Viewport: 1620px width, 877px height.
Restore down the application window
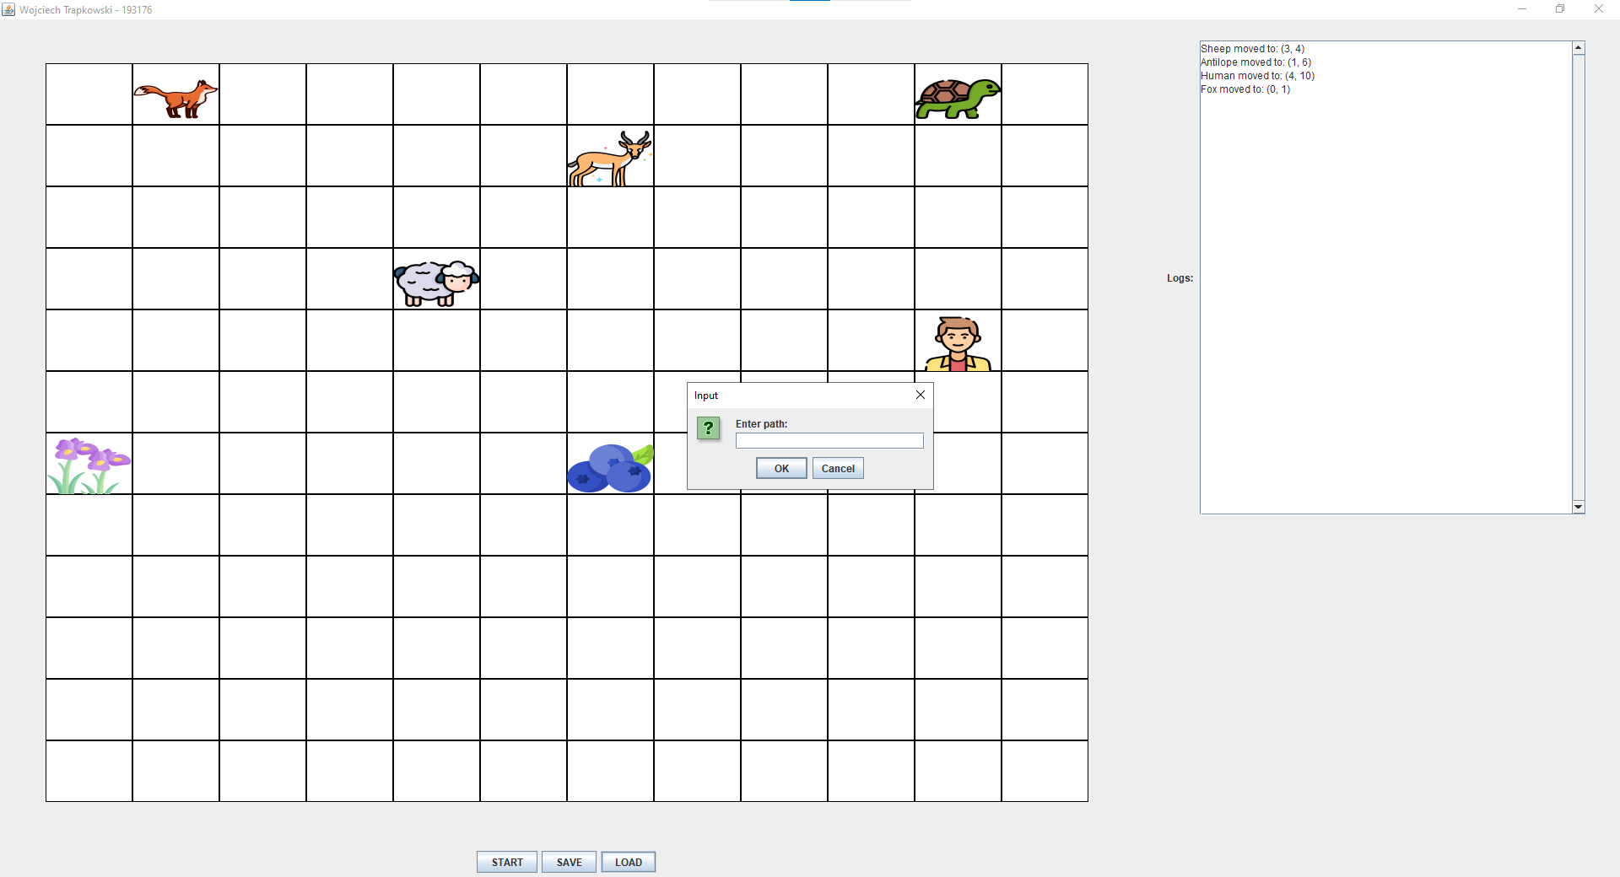pyautogui.click(x=1560, y=9)
